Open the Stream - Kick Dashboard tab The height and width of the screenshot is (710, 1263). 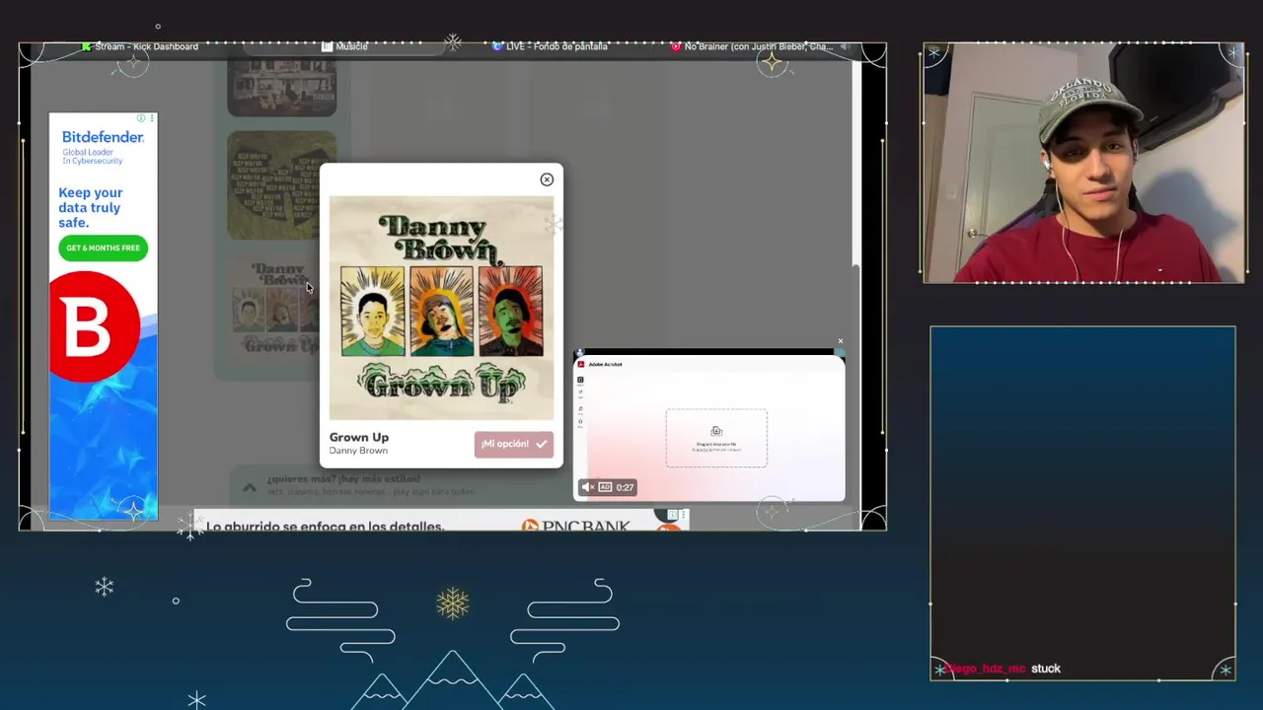click(139, 46)
